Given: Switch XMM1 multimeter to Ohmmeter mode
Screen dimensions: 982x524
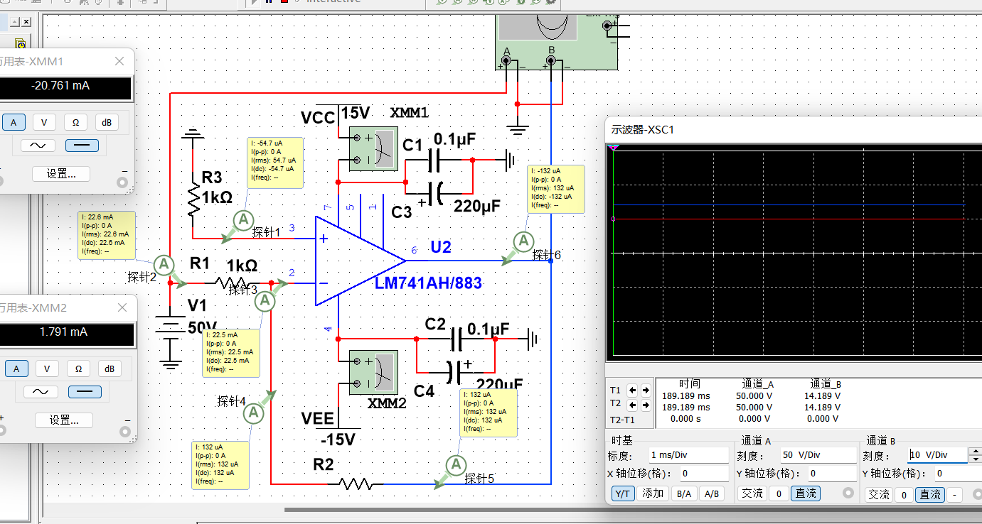Looking at the screenshot, I should pyautogui.click(x=75, y=122).
